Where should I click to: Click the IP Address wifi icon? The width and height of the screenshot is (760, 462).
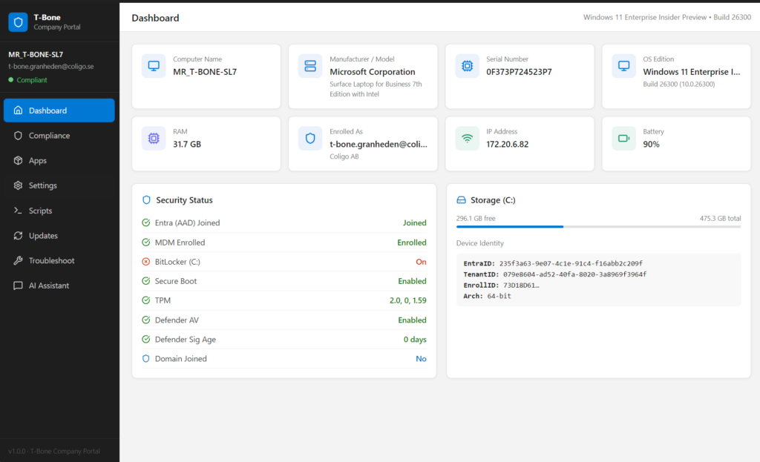click(467, 138)
